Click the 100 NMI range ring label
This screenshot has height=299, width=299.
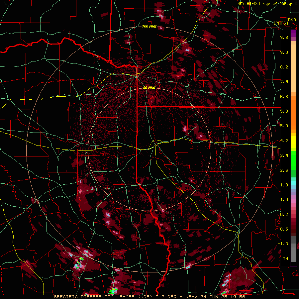(x=149, y=26)
